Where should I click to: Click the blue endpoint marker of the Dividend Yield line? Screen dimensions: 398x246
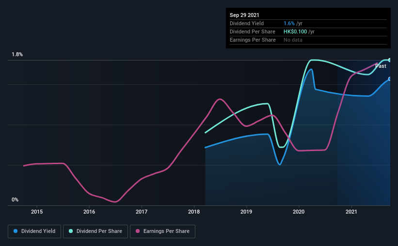[390, 79]
